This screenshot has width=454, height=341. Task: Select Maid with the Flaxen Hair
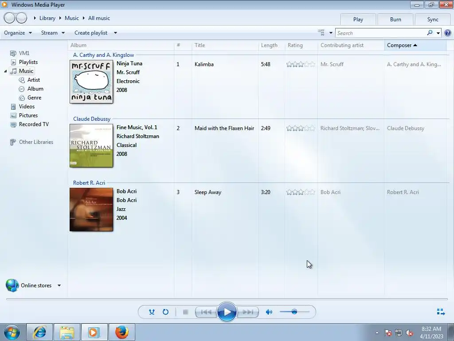pos(224,128)
